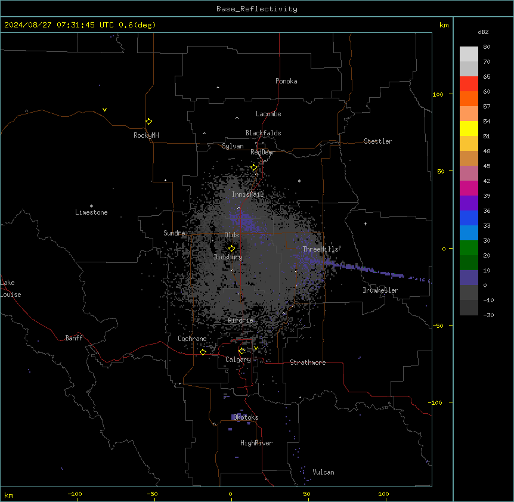Click the RedDeer city label
Viewport: 514px width, 502px height.
[262, 152]
